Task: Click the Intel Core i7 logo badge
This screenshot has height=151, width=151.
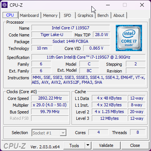Action: [129, 38]
